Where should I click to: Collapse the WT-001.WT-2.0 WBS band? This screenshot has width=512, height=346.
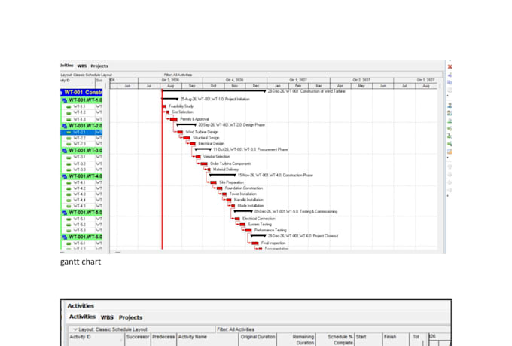tap(82, 126)
